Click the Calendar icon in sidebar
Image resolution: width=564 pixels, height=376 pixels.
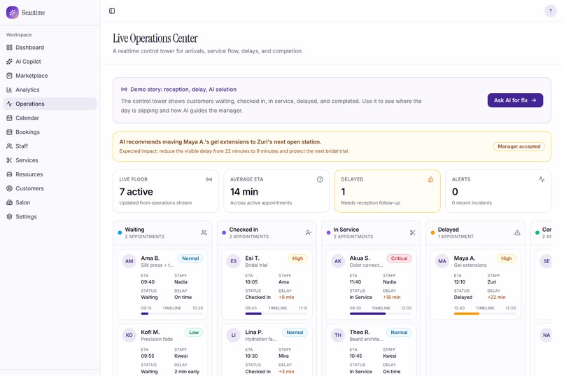(9, 118)
